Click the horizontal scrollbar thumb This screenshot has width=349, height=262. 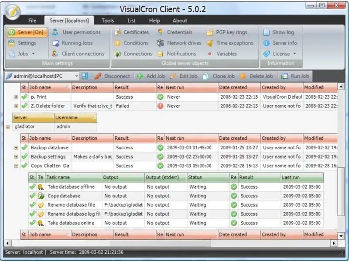(x=111, y=243)
